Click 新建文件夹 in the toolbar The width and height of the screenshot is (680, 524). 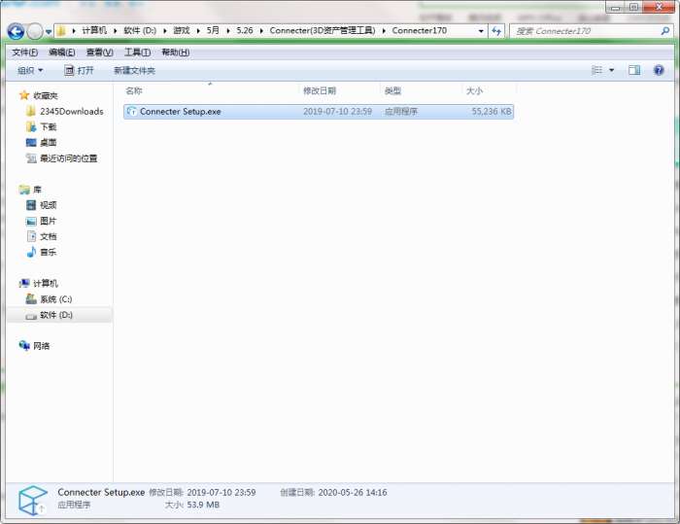(x=134, y=70)
